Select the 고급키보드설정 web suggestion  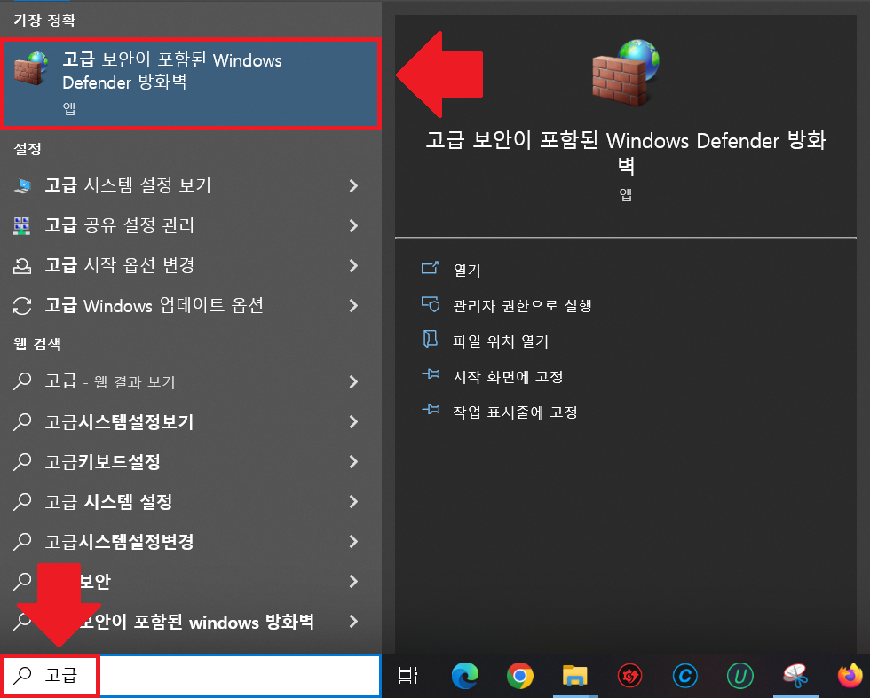(x=190, y=462)
